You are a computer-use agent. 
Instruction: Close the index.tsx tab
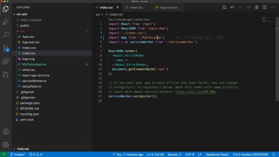pos(118,7)
